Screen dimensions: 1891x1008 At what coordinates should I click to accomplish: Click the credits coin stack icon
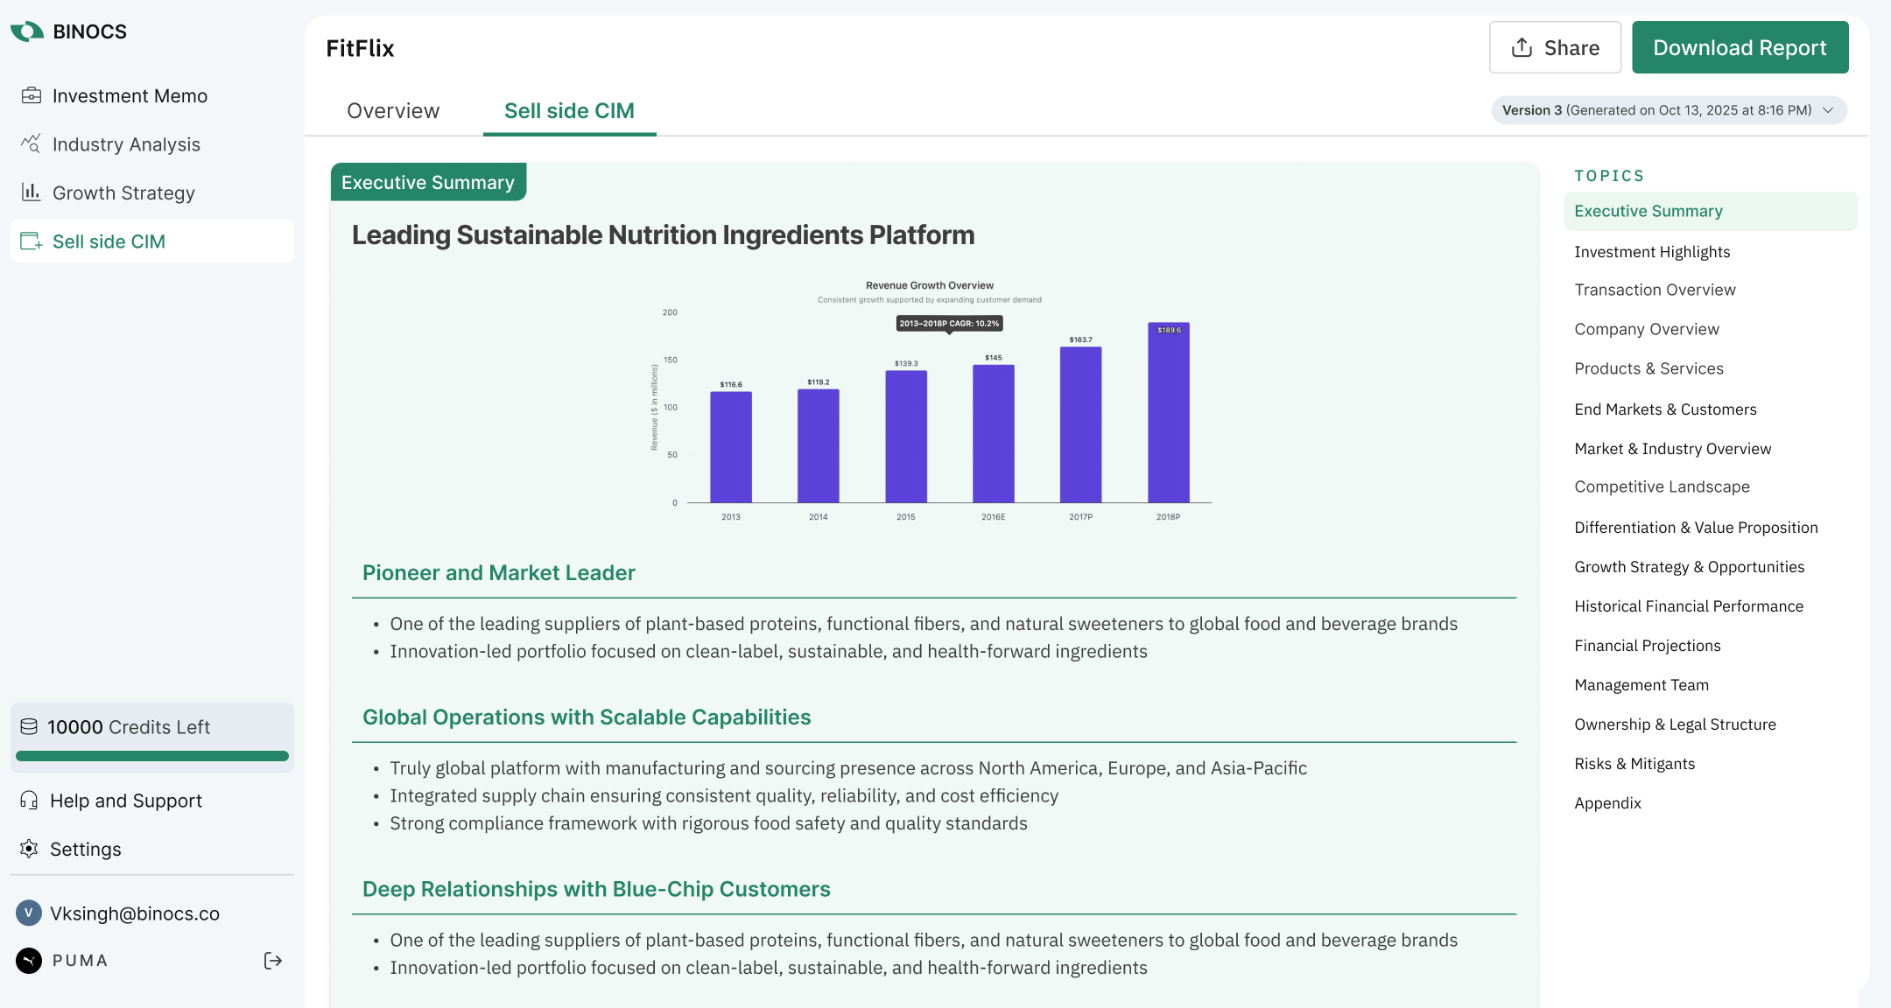point(29,727)
